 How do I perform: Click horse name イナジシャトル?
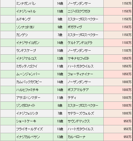pyautogui.click(x=26, y=11)
